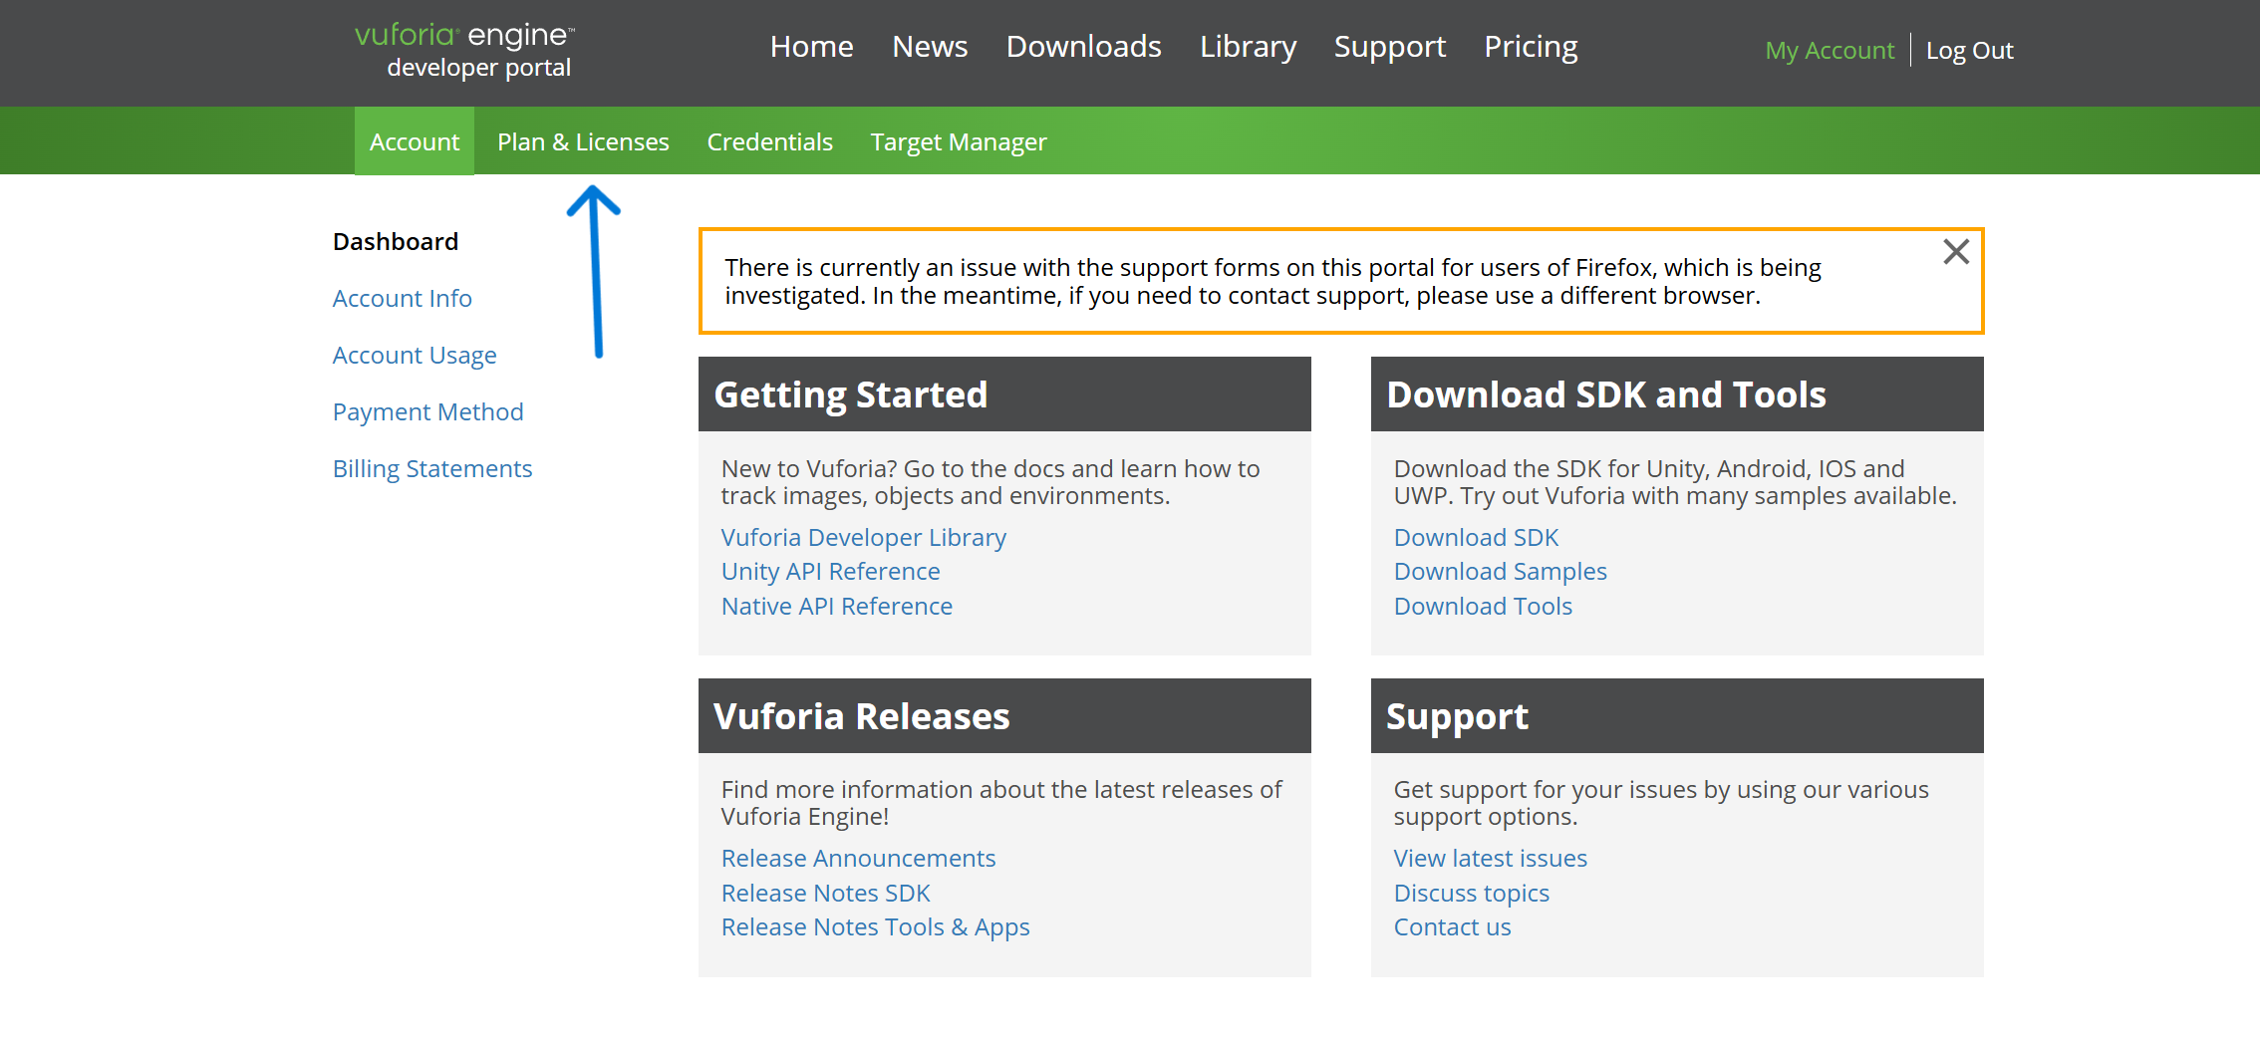Image resolution: width=2260 pixels, height=1047 pixels.
Task: Open the Vuforia Developer Library link
Action: pyautogui.click(x=864, y=538)
